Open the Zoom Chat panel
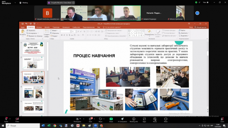The image size is (228, 128). (90, 120)
